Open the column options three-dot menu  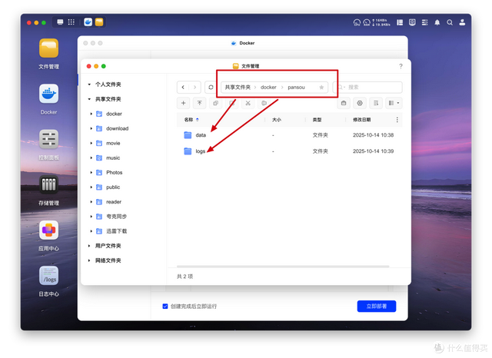[397, 120]
